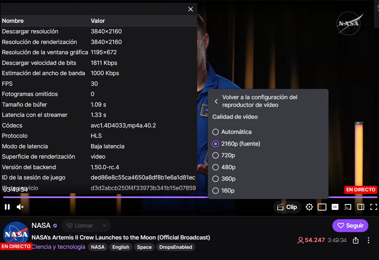Choose 480p video quality
The height and width of the screenshot is (260, 379).
(224, 167)
